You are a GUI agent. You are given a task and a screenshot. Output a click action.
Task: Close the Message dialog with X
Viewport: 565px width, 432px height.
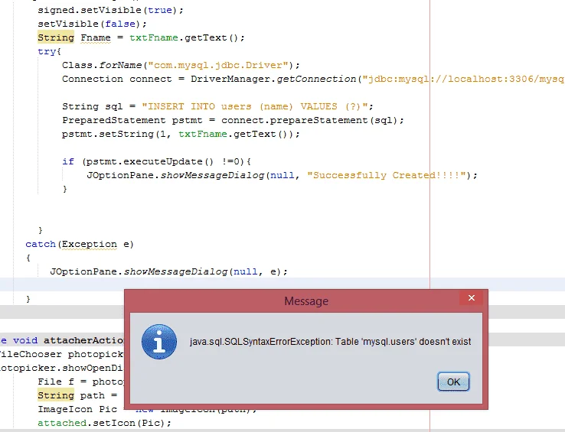click(472, 297)
